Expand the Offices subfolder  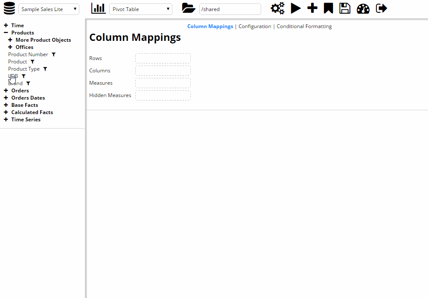(x=10, y=47)
